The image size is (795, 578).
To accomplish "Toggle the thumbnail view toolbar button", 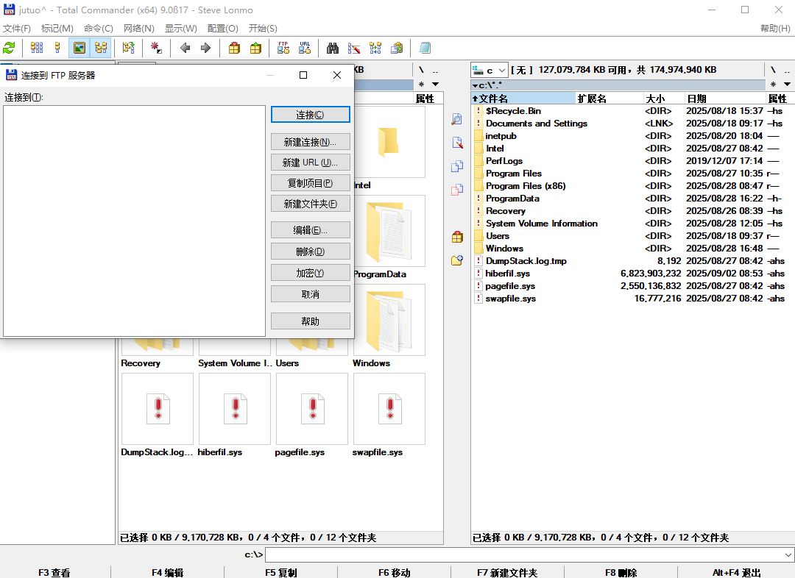I will (79, 48).
